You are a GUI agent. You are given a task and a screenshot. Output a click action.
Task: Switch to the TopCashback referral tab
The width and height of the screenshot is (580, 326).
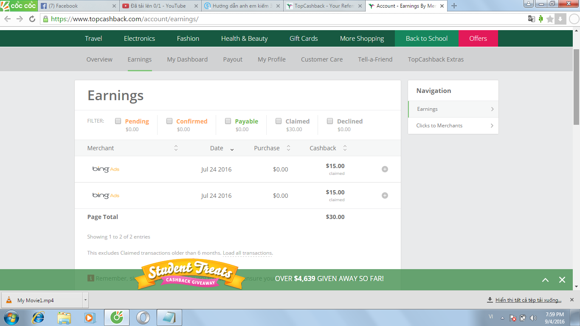[x=324, y=6]
